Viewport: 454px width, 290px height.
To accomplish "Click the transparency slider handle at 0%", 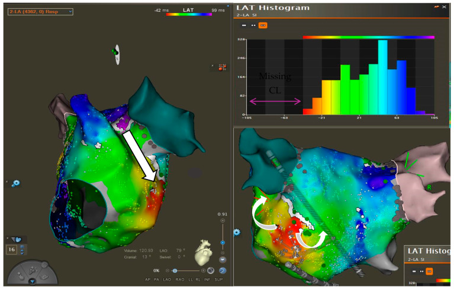I will [175, 271].
